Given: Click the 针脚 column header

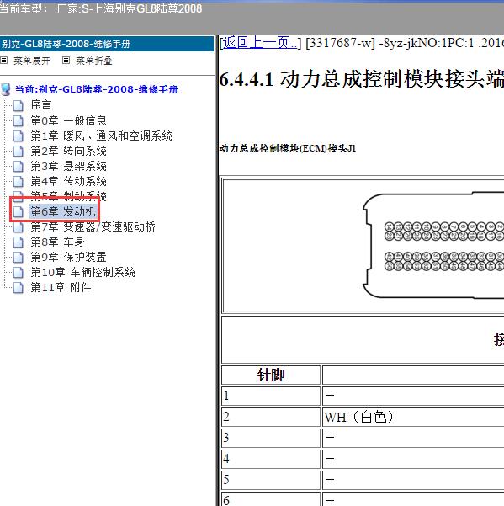Looking at the screenshot, I should [271, 375].
